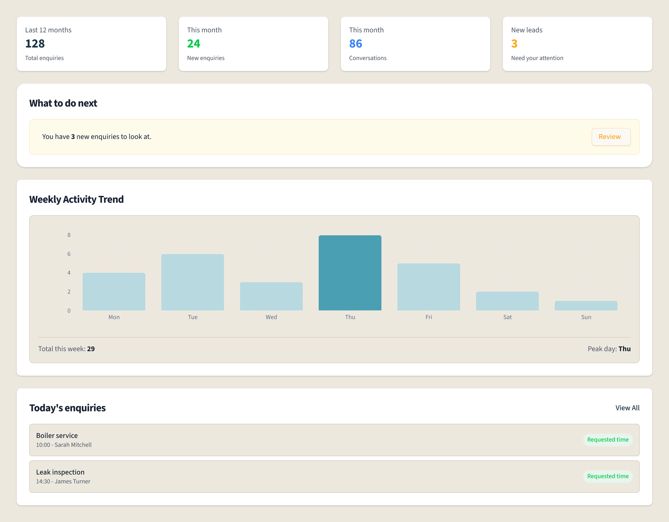This screenshot has height=522, width=669.
Task: Click 'Peak day: Thu' text
Action: click(609, 349)
